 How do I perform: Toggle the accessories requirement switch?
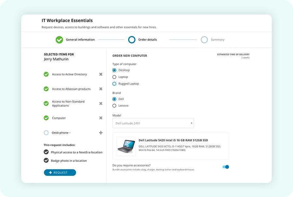226,167
